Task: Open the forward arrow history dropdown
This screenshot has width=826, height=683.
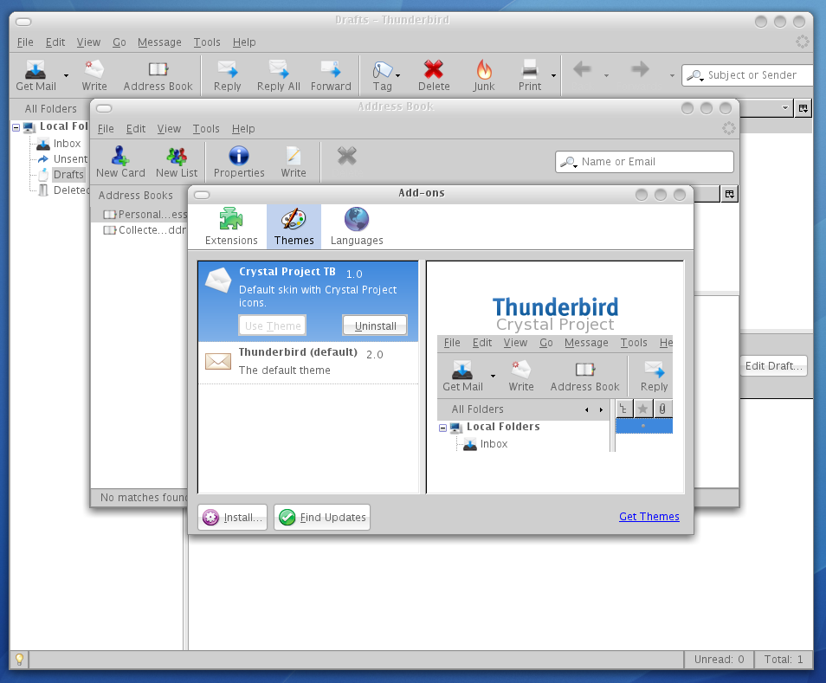Action: tap(672, 76)
